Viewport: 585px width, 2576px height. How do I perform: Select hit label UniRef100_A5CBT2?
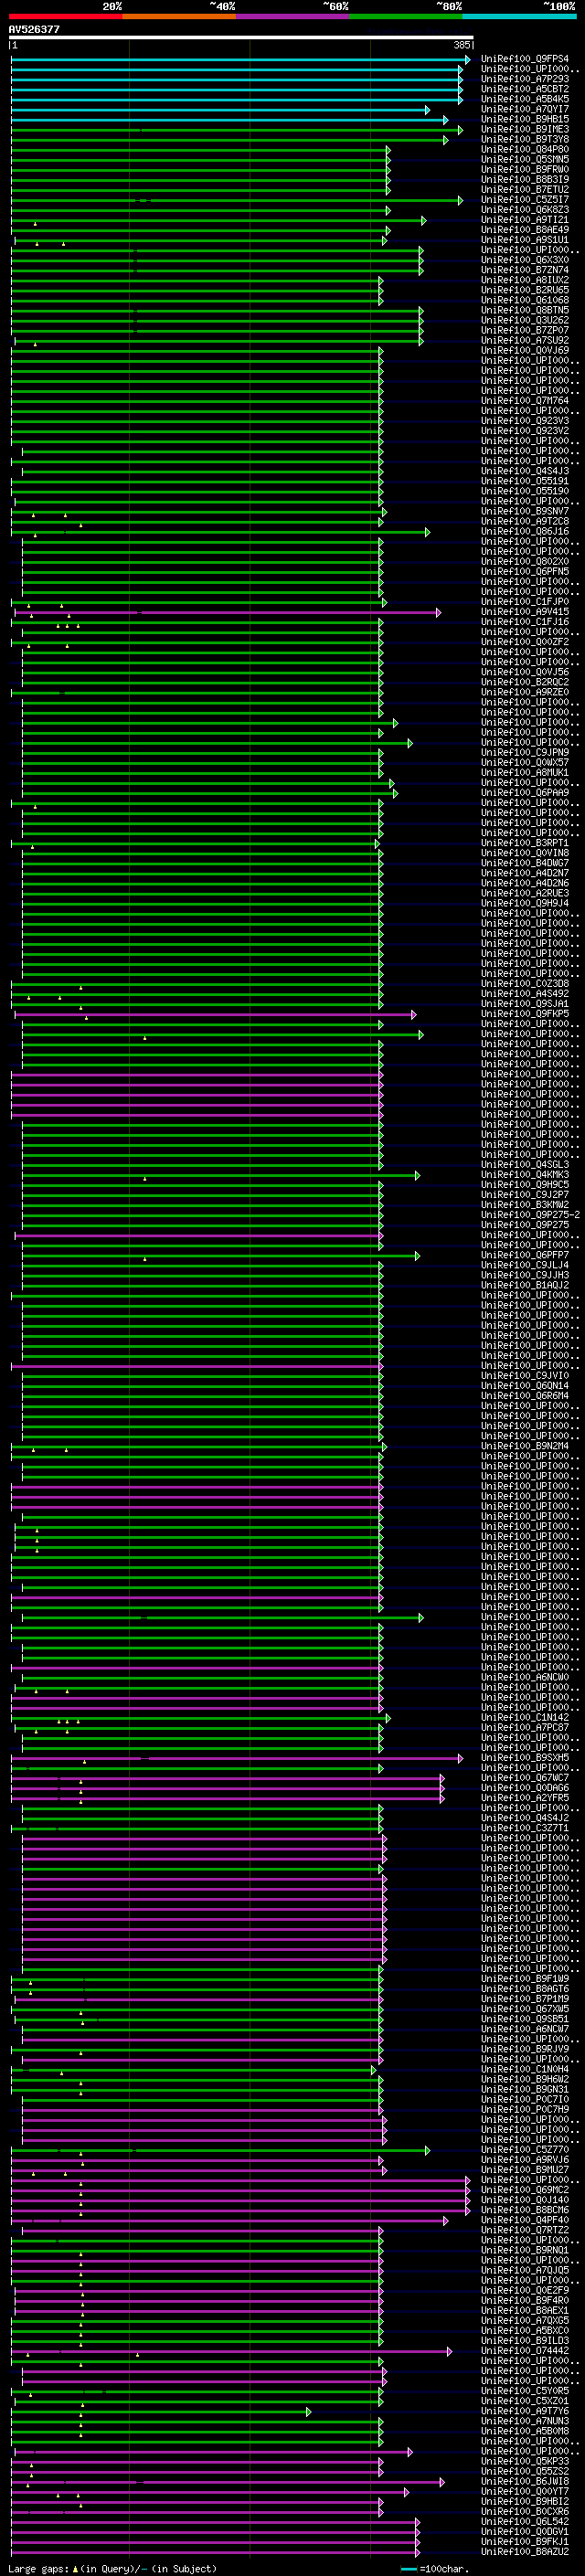(525, 89)
